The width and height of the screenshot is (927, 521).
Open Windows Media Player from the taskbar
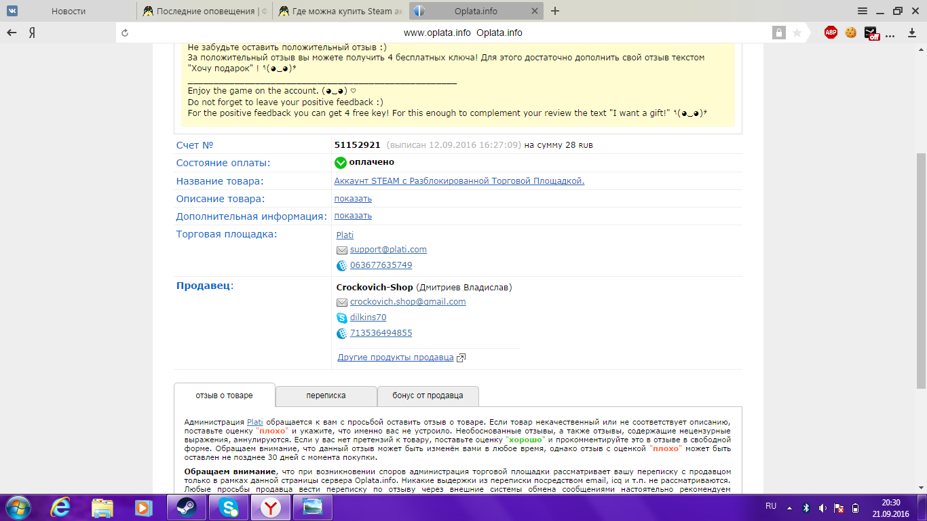click(143, 507)
